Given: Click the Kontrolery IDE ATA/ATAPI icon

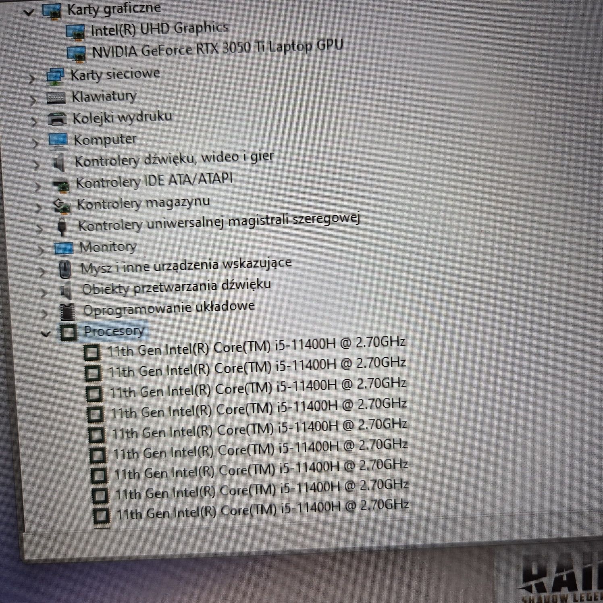Looking at the screenshot, I should click(61, 185).
